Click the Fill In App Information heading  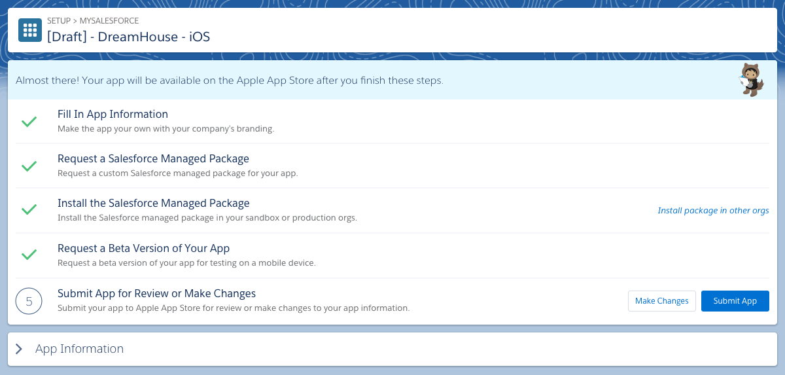pos(113,115)
